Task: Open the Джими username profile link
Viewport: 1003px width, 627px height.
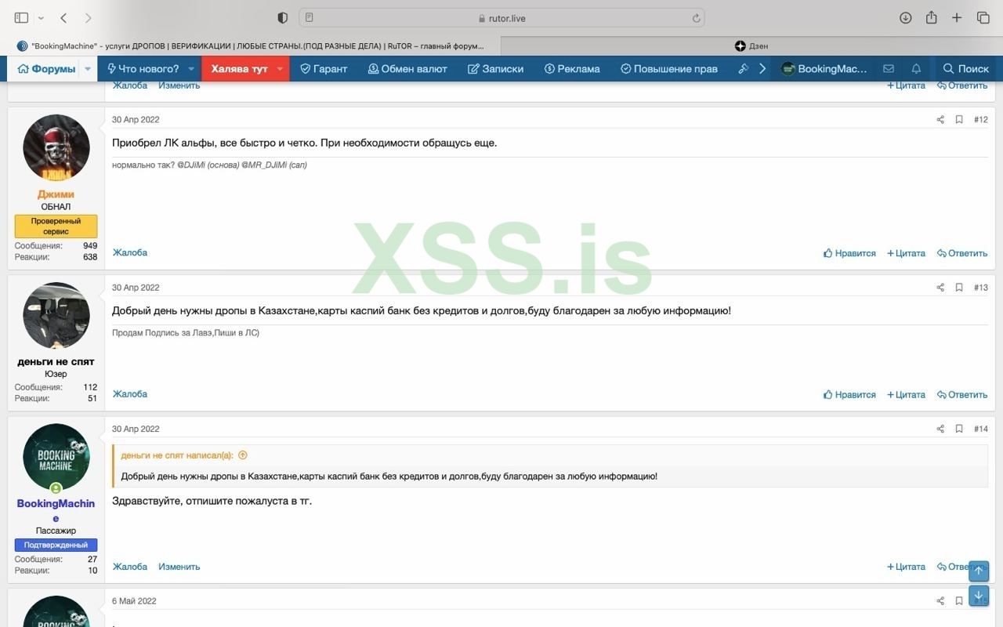Action: coord(56,194)
